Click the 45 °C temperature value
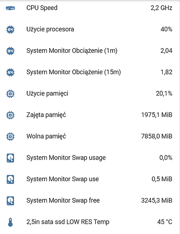 (x=165, y=222)
